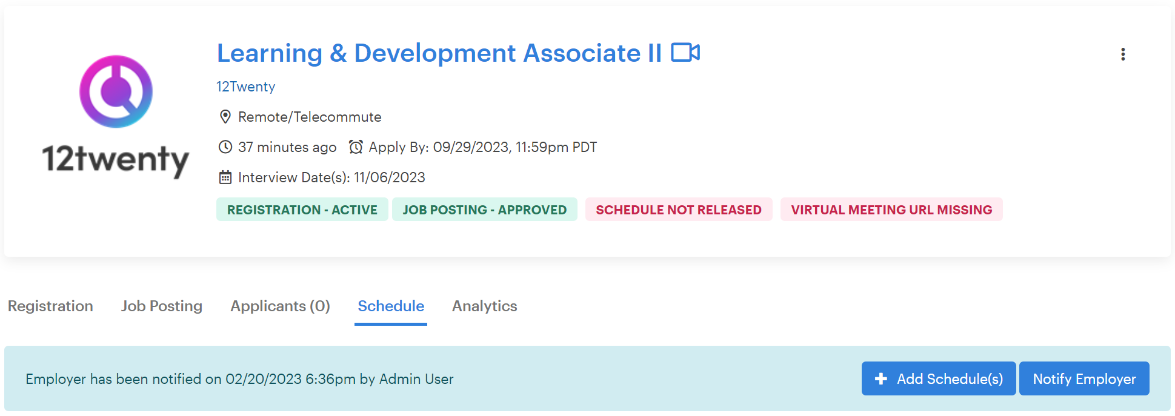Click the VIRTUAL MEETING URL MISSING badge
Image resolution: width=1175 pixels, height=416 pixels.
coord(891,210)
